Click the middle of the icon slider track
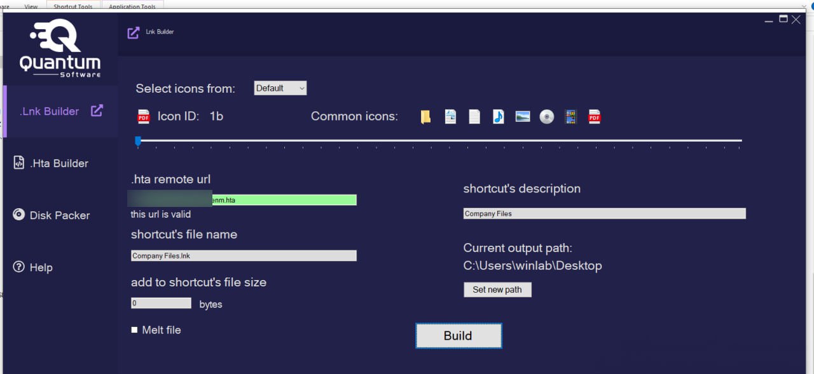This screenshot has width=814, height=374. (439, 140)
